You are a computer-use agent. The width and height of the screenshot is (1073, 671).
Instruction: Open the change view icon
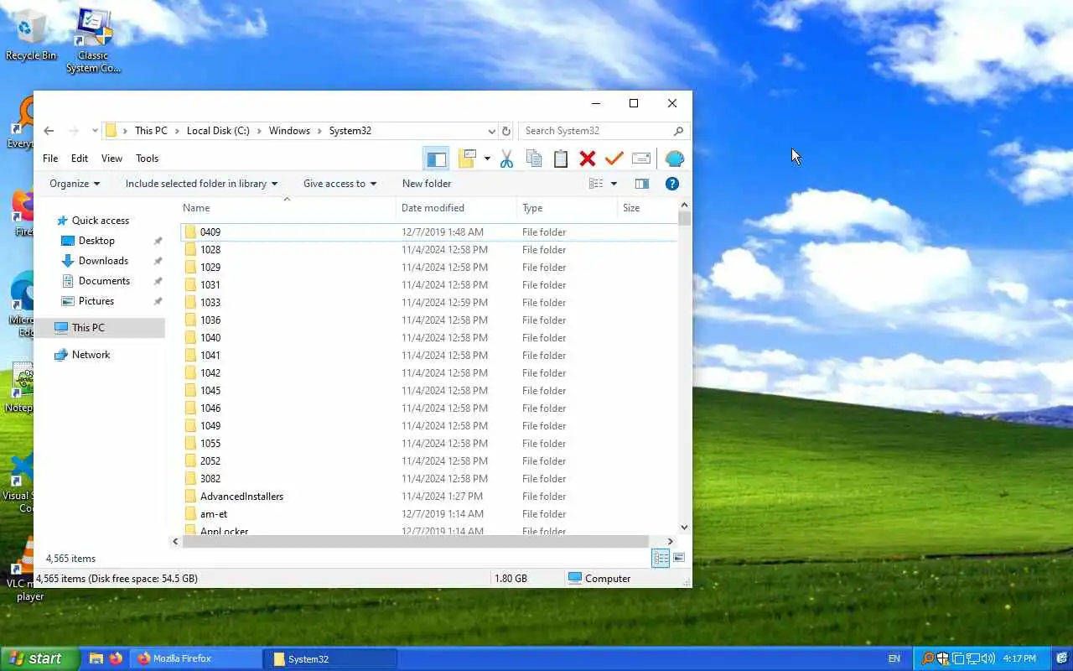(596, 184)
